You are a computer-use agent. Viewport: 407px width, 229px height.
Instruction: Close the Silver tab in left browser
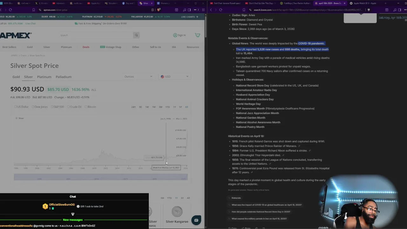pos(152,3)
